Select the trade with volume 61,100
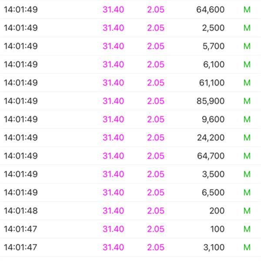Screen dimensions: 261x261 [x=211, y=83]
